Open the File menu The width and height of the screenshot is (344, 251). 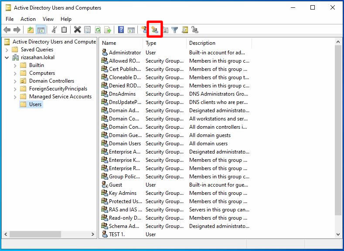(10, 19)
